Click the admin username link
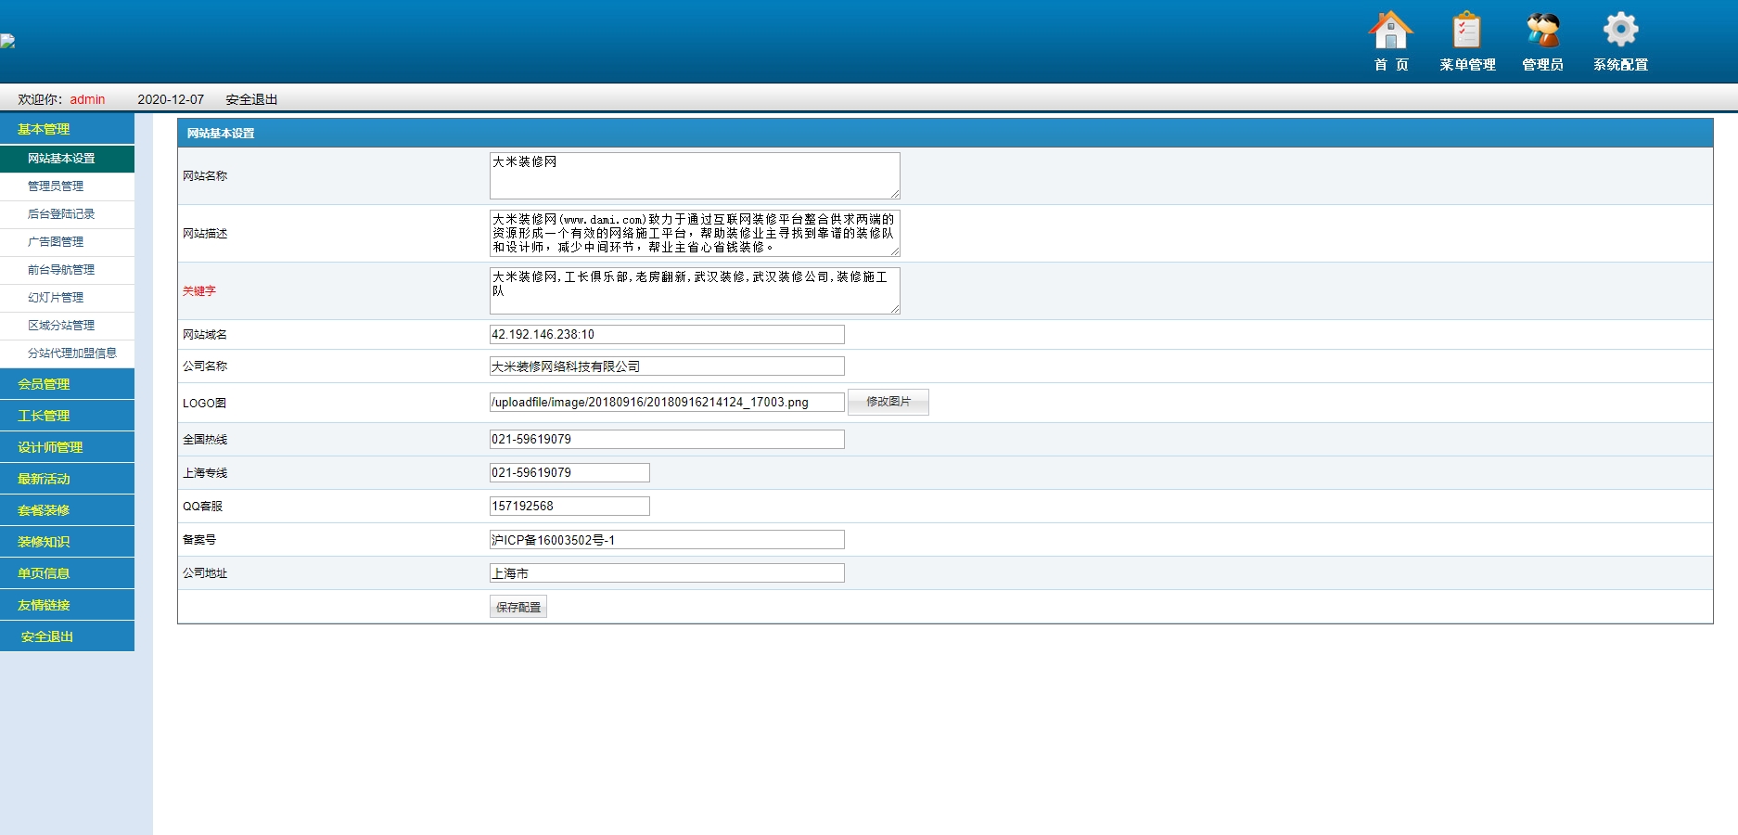 click(87, 99)
